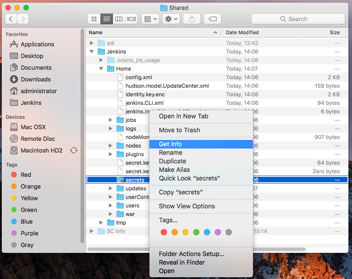The width and height of the screenshot is (352, 279).
Task: Select the Mac OSX device
Action: [28, 127]
